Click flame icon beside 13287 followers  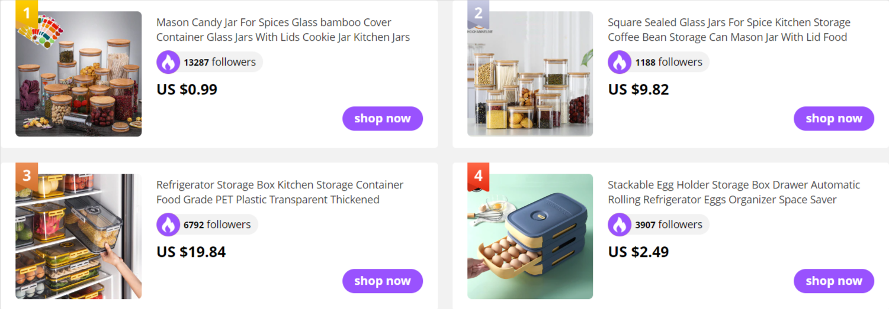[168, 62]
